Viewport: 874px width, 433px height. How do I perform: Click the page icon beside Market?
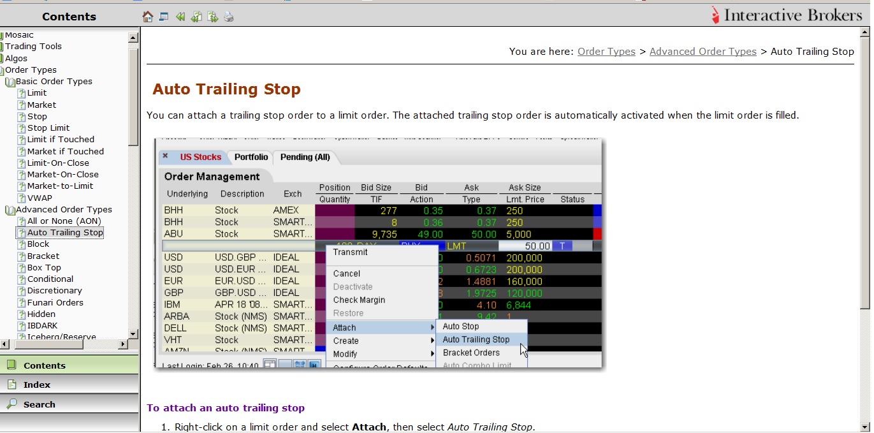tap(22, 105)
